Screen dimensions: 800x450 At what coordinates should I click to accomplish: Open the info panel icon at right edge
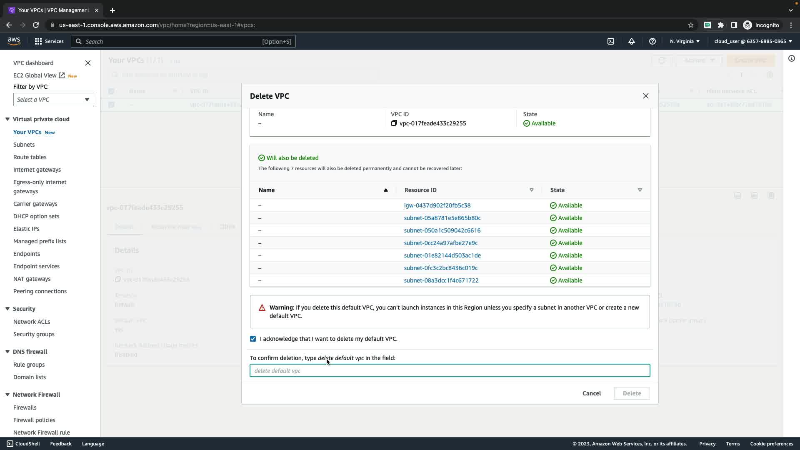pyautogui.click(x=792, y=59)
